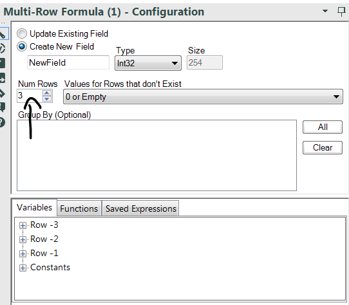The image size is (349, 305).
Task: Open the Type dropdown showing Int32
Action: [148, 63]
